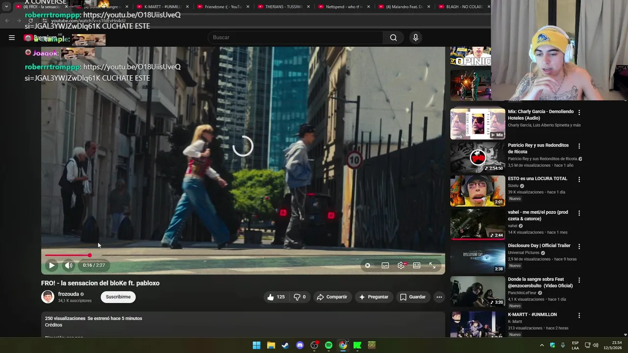
Task: Expand the video description with view count
Action: 243,325
